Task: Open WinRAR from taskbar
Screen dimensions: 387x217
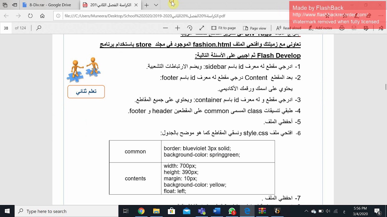Action: coord(262,211)
